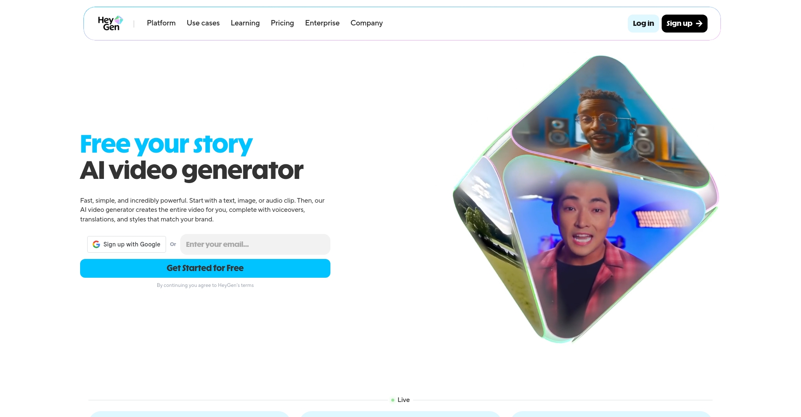801x417 pixels.
Task: Open the Enterprise page
Action: [x=322, y=23]
